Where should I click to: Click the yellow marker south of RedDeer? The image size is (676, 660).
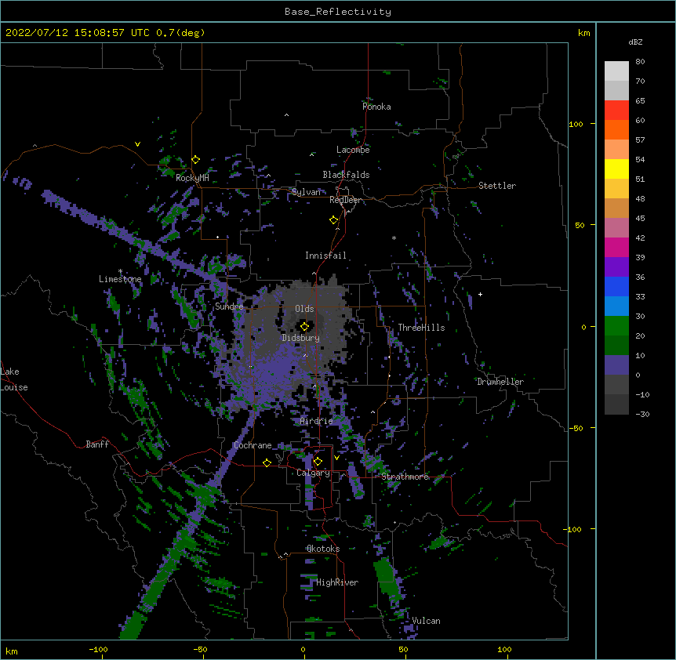coord(334,220)
